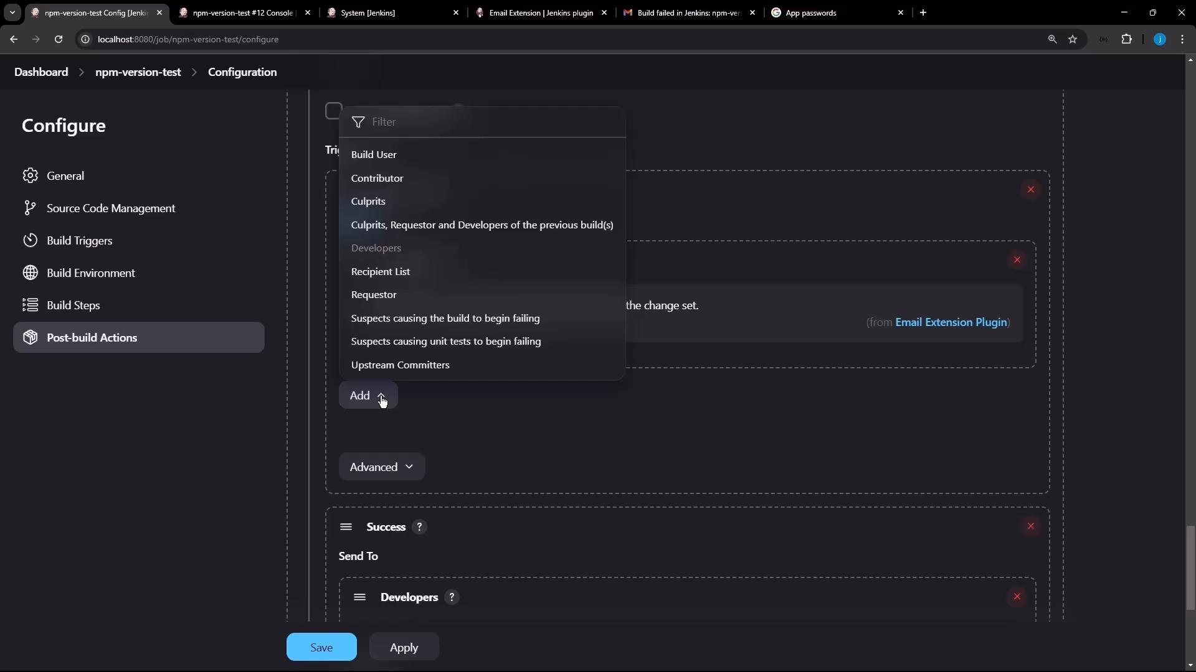Delete the Success trigger with red X
This screenshot has height=672, width=1196.
point(1031,526)
